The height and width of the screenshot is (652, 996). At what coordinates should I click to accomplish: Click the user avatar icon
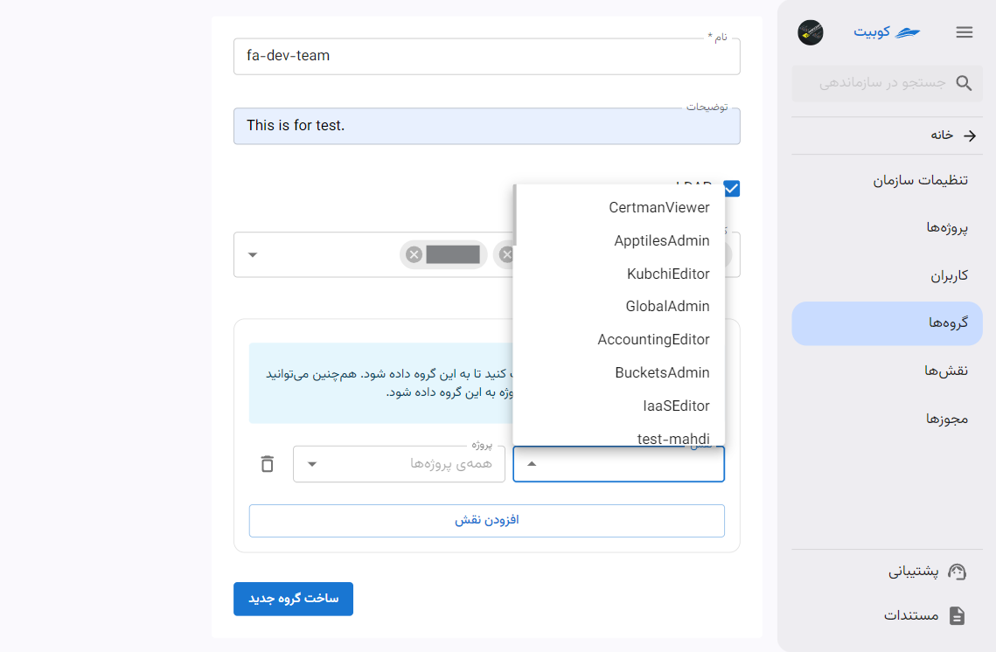click(810, 32)
